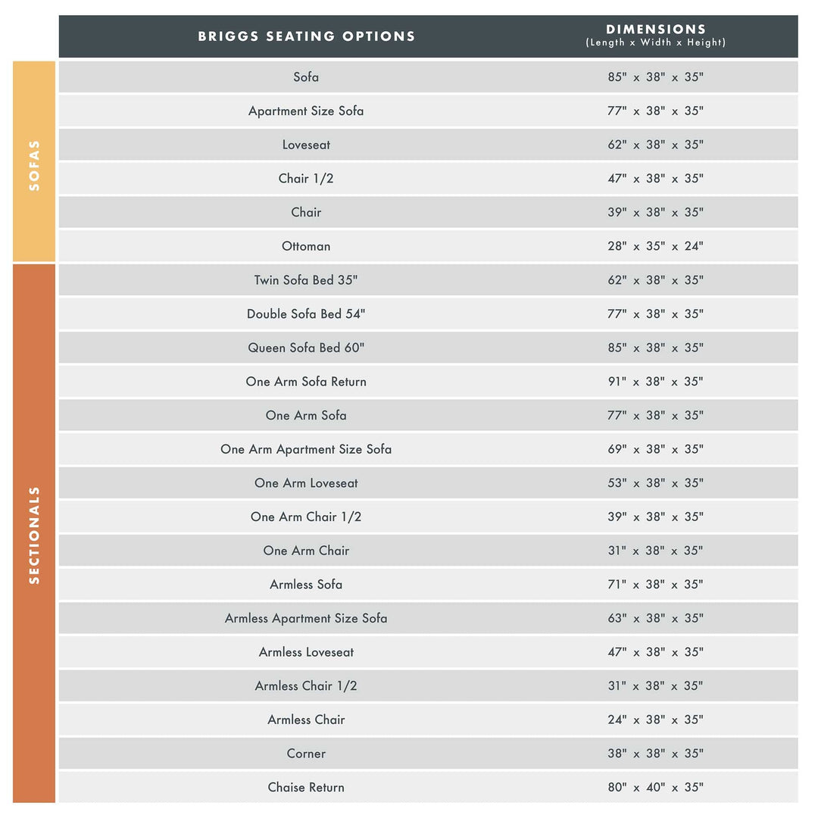The width and height of the screenshot is (818, 818).
Task: Select the Apartment Size Sofa row label
Action: point(306,111)
